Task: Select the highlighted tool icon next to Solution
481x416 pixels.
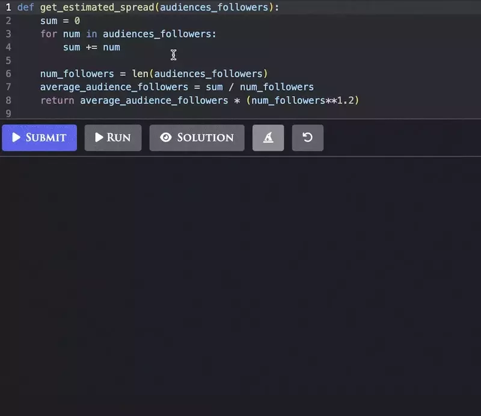Action: (x=268, y=137)
